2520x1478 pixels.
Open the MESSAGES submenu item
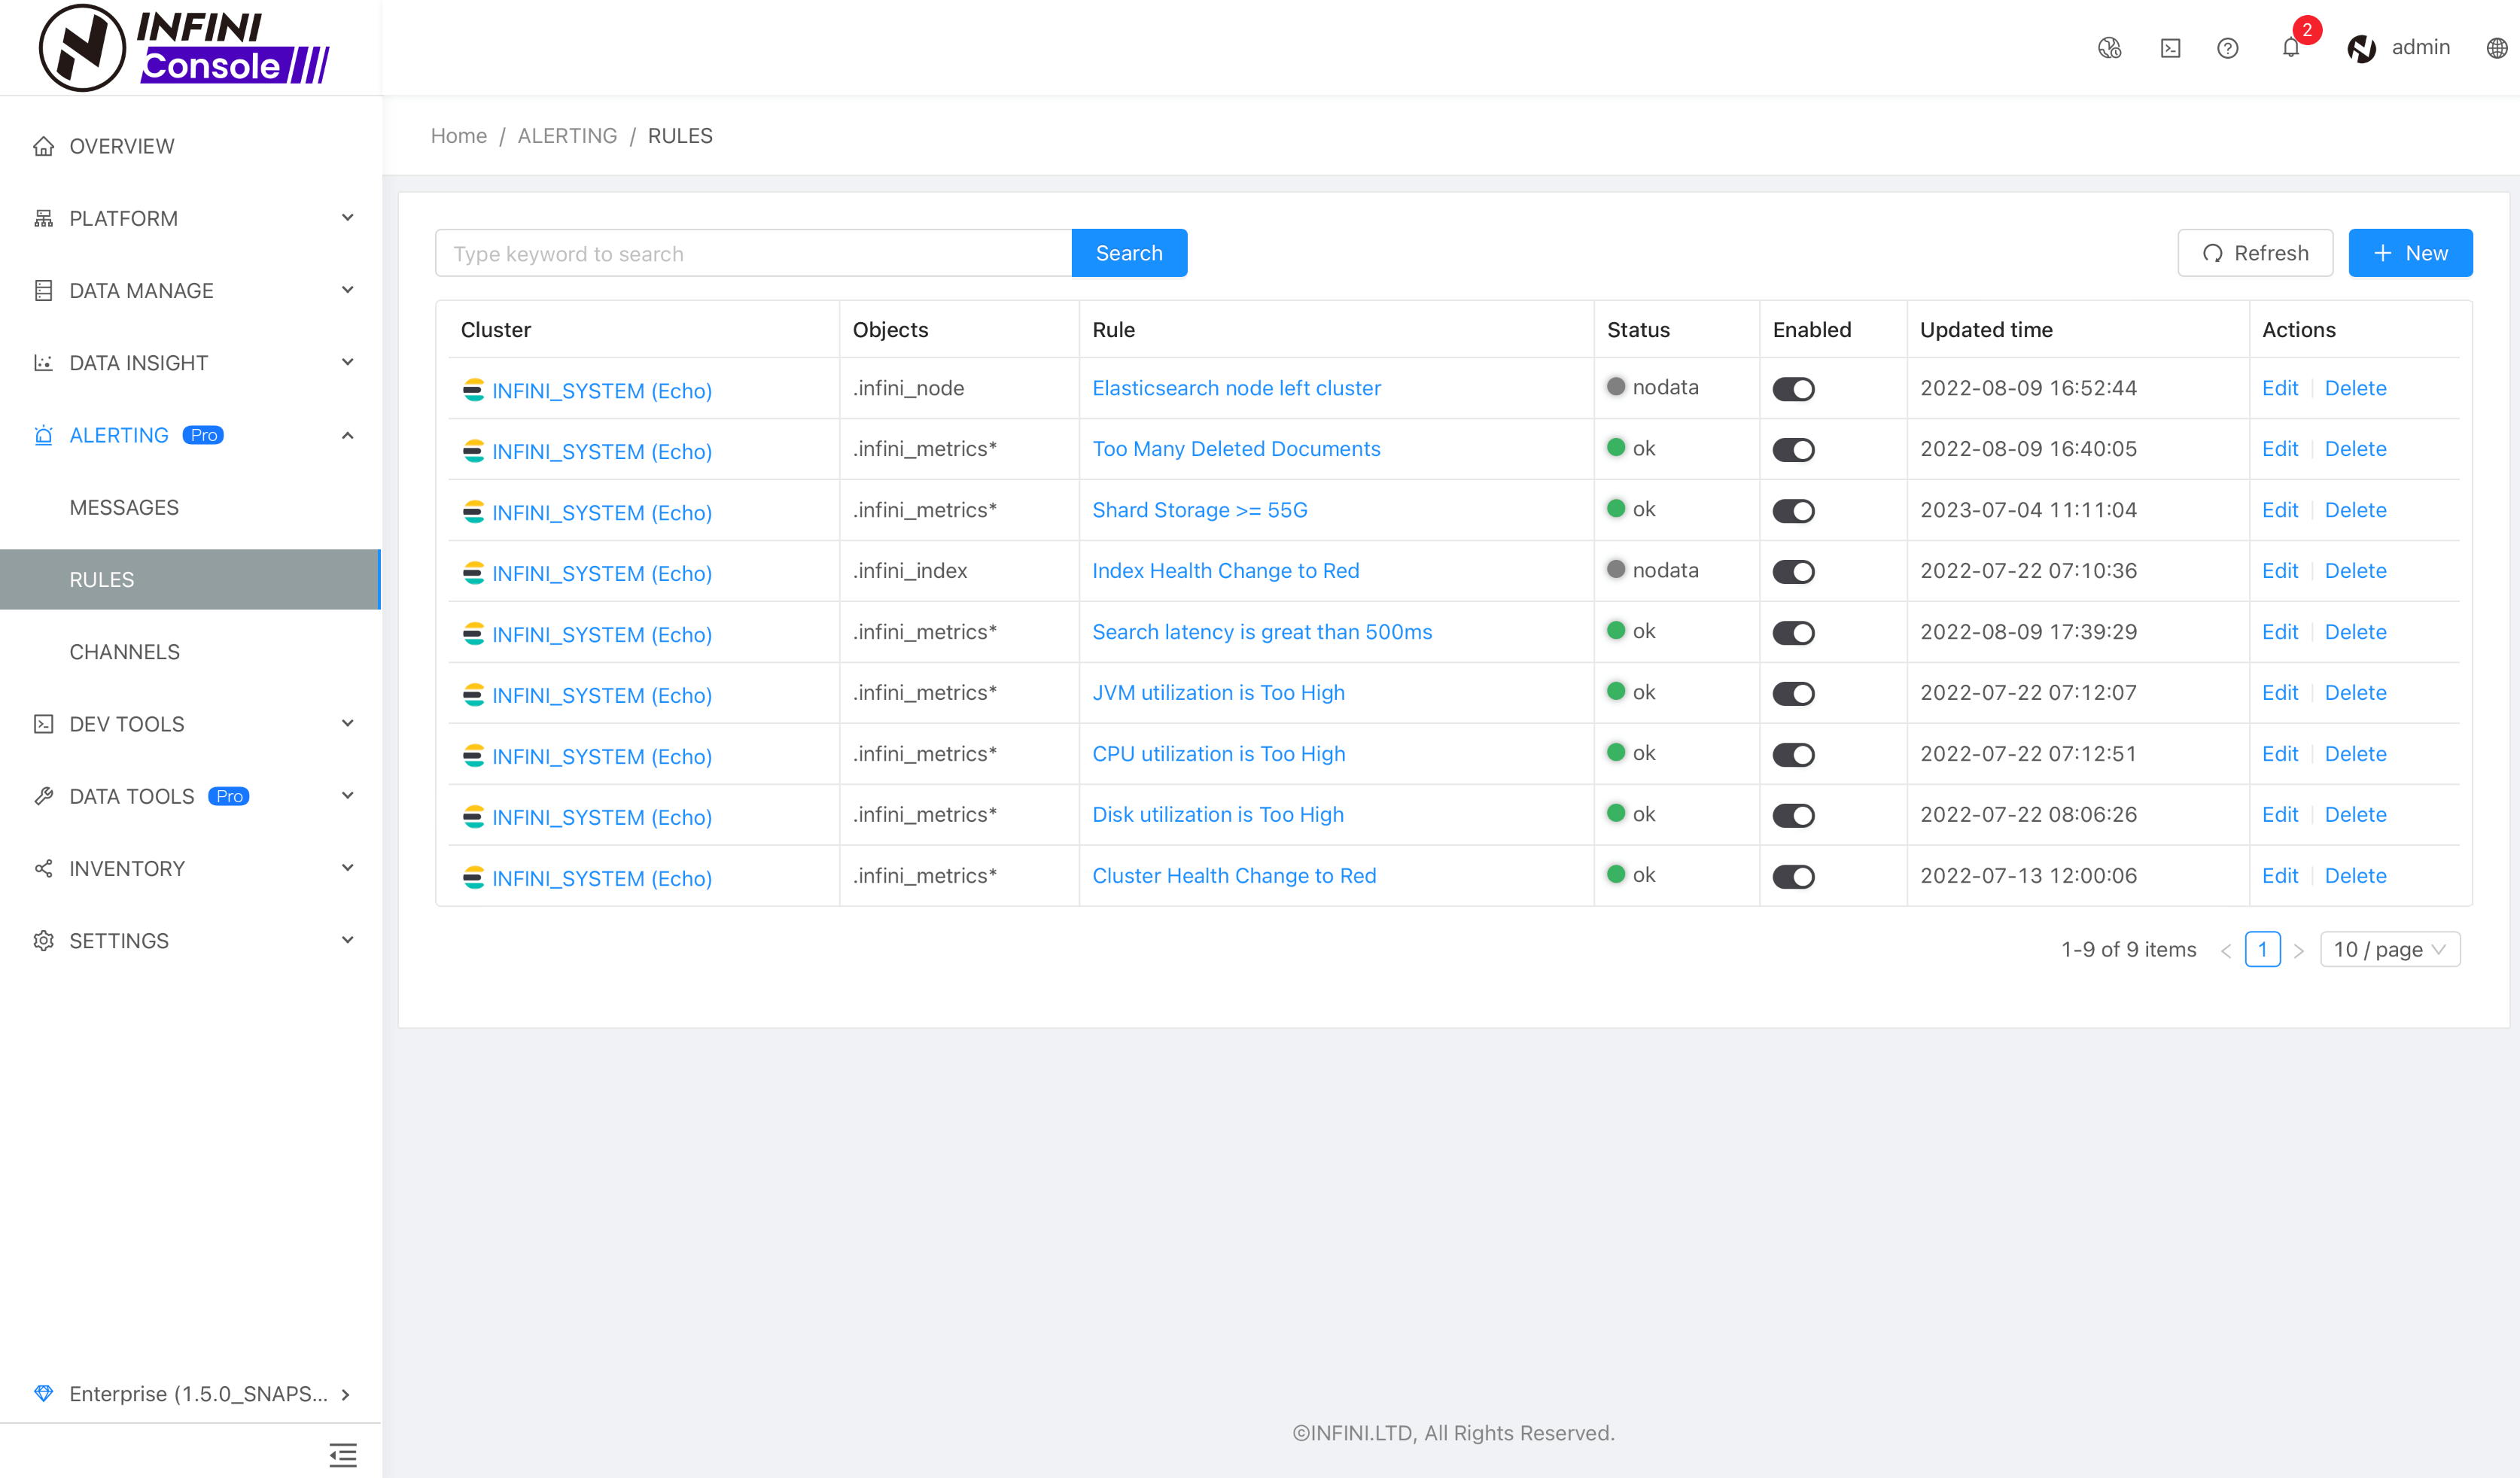point(190,507)
